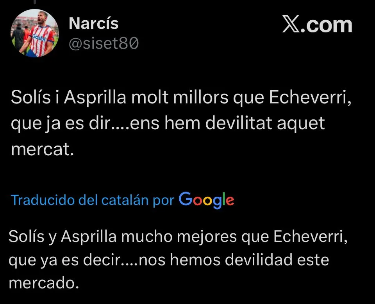Open Narcís's profile picture avatar
This screenshot has width=375, height=304.
coord(35,33)
